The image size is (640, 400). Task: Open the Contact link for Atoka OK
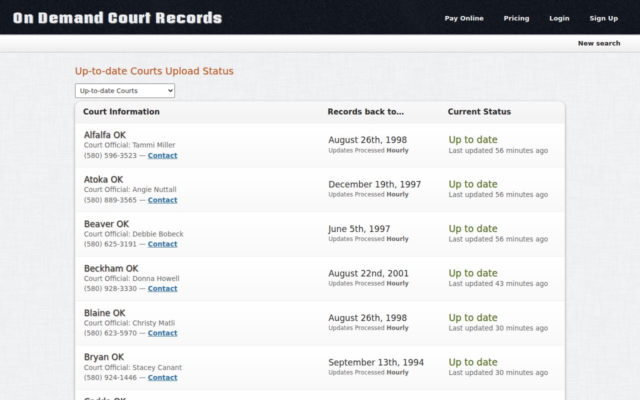(x=162, y=200)
